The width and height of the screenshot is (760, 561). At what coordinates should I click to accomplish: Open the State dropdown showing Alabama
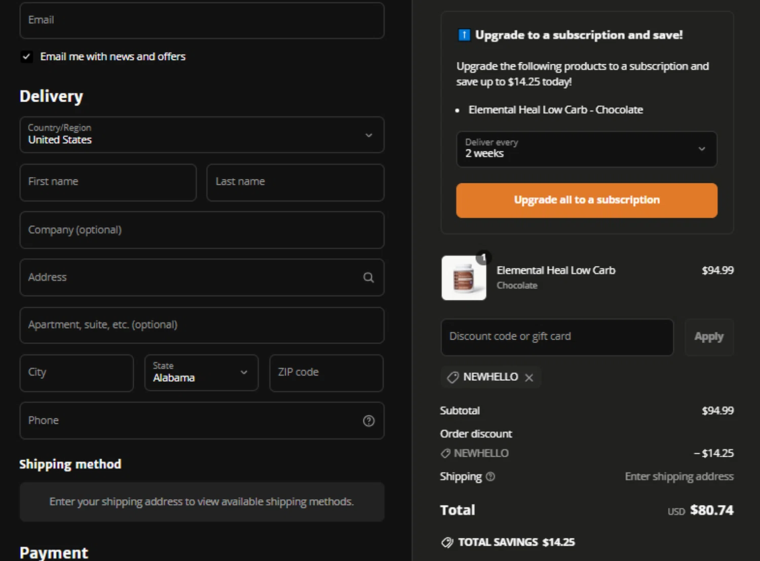[x=202, y=373]
